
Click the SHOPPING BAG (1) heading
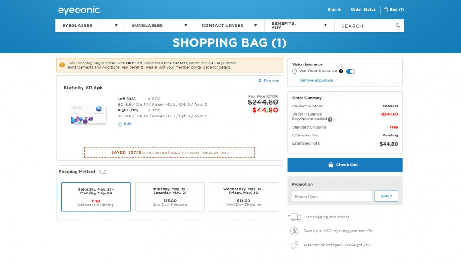click(230, 42)
